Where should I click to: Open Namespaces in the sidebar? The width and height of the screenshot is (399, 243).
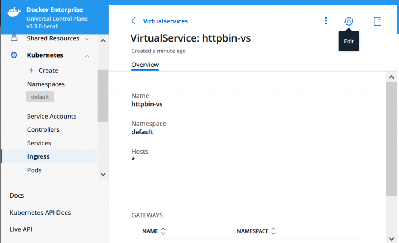point(46,84)
